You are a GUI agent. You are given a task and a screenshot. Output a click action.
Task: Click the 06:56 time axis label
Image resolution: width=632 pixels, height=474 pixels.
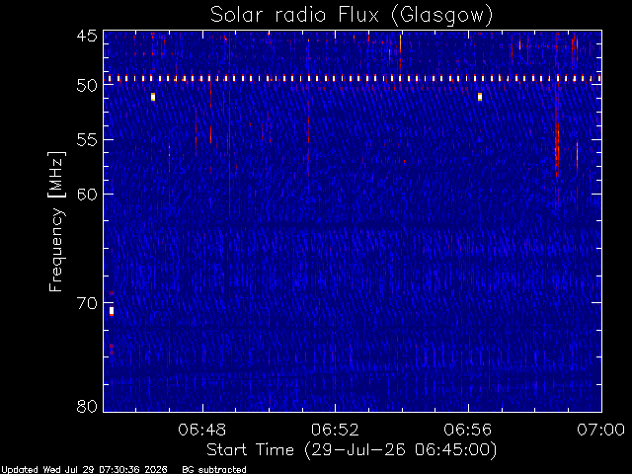468,430
